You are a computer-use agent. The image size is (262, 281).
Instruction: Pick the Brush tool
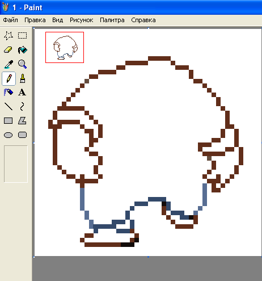click(23, 78)
